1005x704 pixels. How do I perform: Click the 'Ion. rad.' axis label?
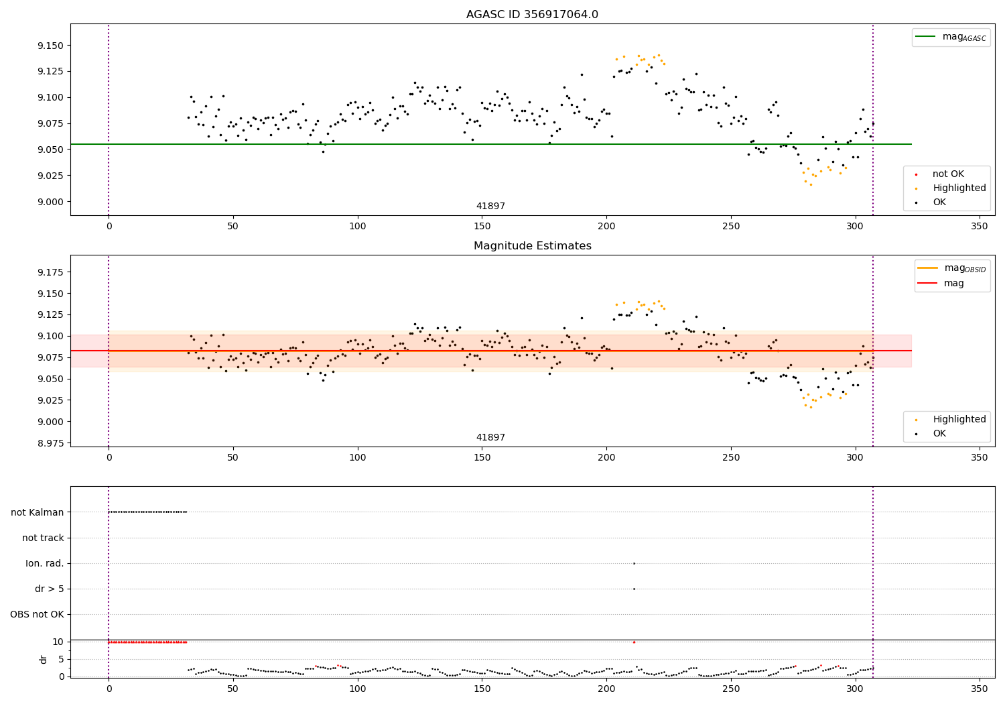click(45, 564)
